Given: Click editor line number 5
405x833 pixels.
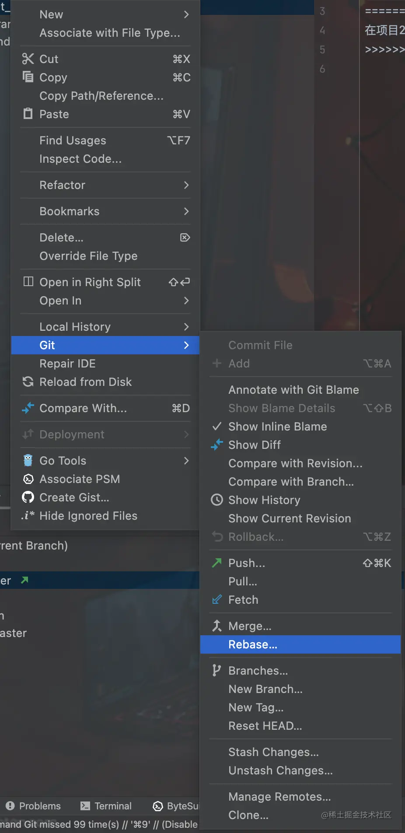Looking at the screenshot, I should (322, 49).
